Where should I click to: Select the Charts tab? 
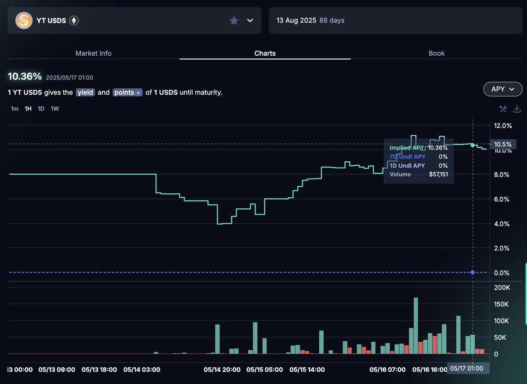(265, 53)
